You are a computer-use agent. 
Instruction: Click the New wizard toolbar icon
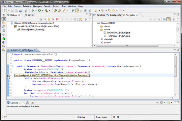click(6, 10)
